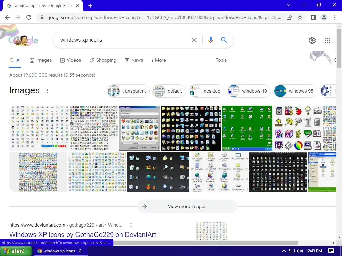
Task: Clear the search box with the X
Action: point(194,40)
